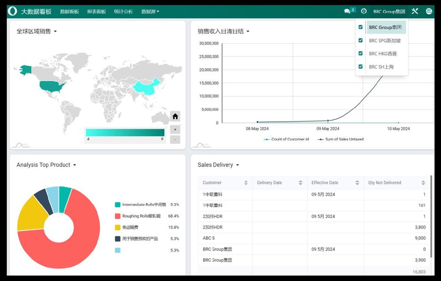
Task: Uncheck BRC SH上海 company checkbox
Action: click(360, 67)
